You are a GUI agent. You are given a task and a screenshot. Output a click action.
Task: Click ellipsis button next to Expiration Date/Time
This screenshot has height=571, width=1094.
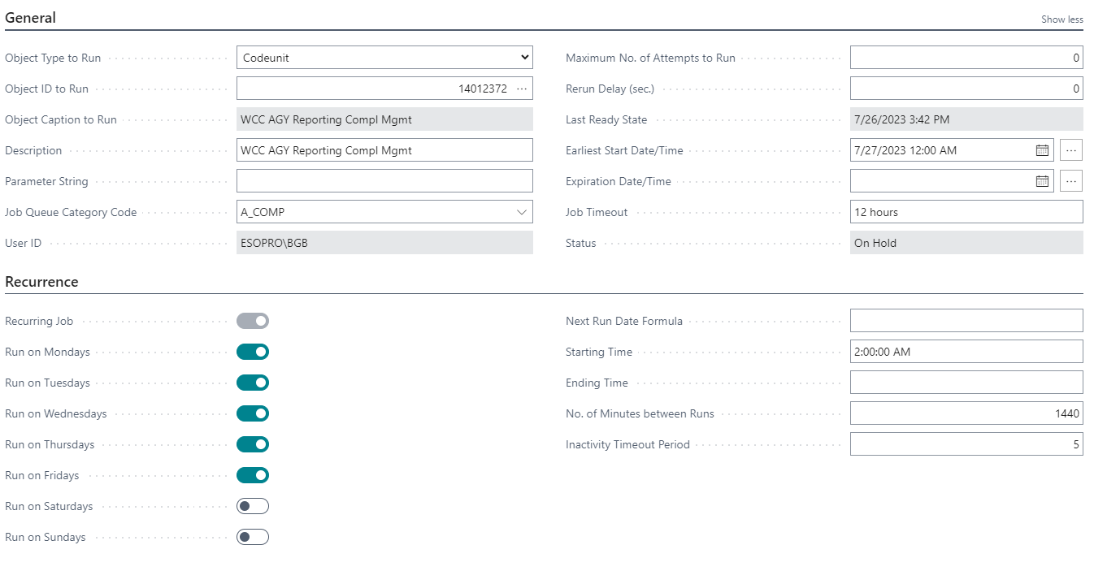(1071, 181)
